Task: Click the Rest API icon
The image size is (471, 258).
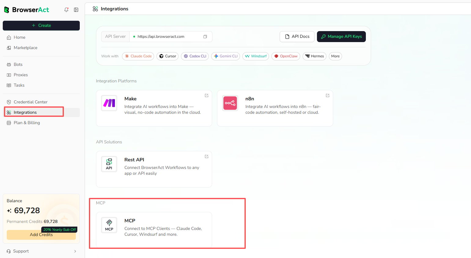Action: 109,164
